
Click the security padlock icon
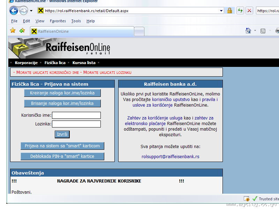(229, 11)
